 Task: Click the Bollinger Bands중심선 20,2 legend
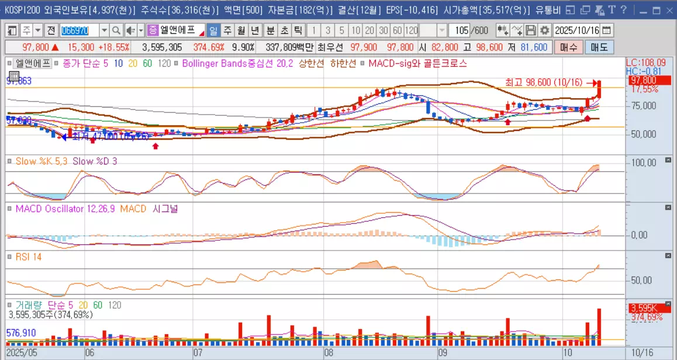(237, 64)
